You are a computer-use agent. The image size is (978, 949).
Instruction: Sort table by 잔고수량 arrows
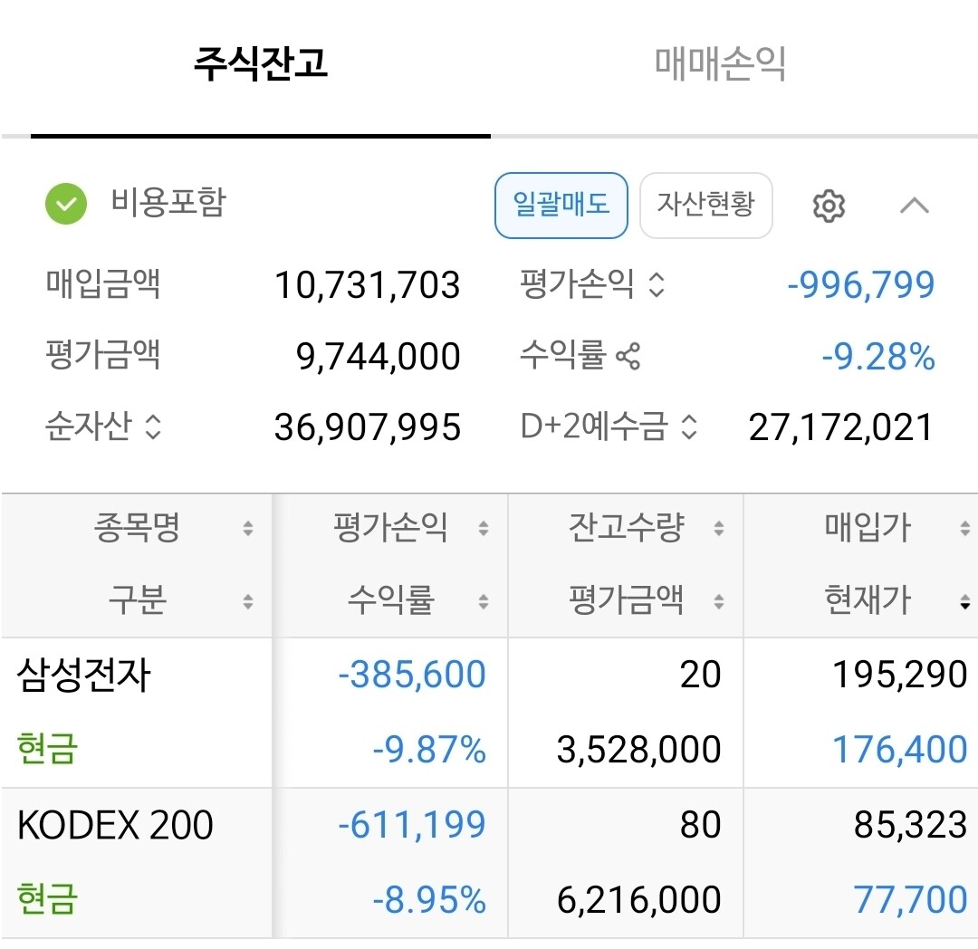[719, 529]
